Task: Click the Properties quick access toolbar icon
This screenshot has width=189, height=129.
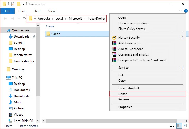Action: [13, 4]
